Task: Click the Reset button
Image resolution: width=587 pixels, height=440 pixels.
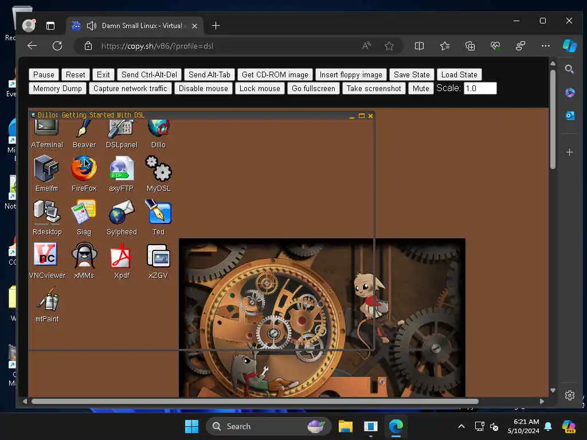Action: tap(76, 75)
